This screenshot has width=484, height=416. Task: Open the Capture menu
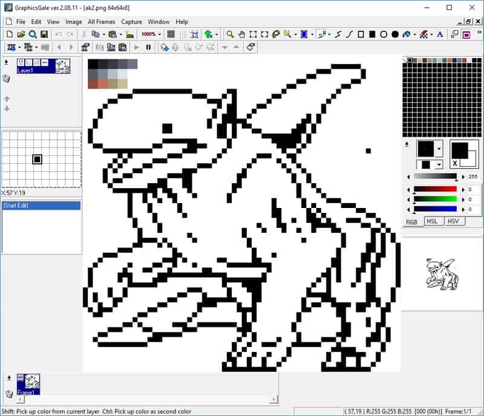click(x=131, y=22)
